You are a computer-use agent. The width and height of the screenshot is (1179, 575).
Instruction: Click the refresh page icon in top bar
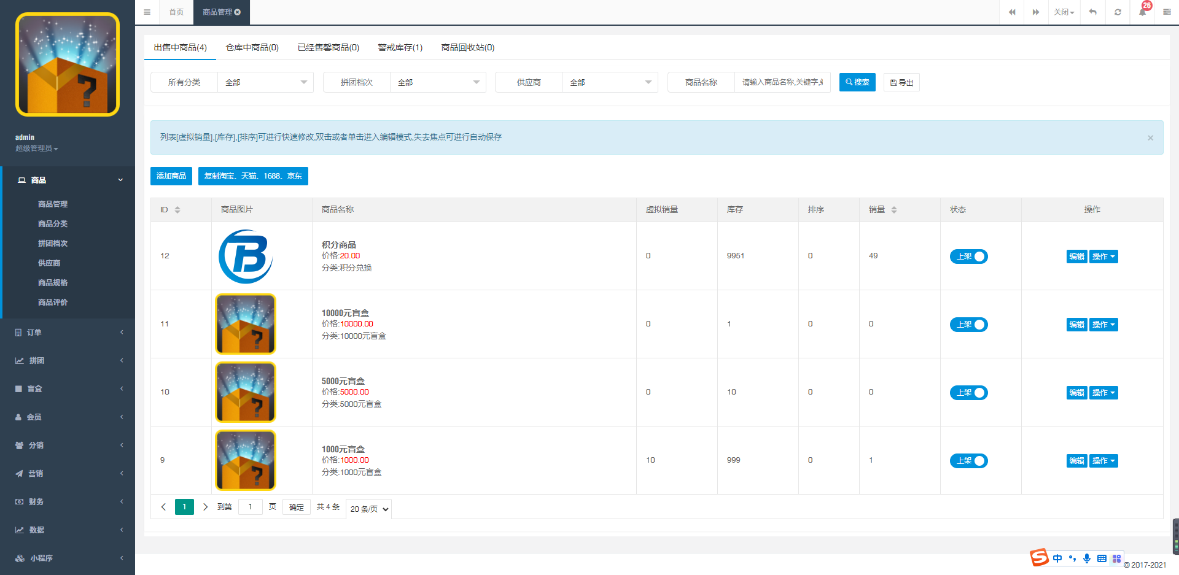click(x=1118, y=12)
